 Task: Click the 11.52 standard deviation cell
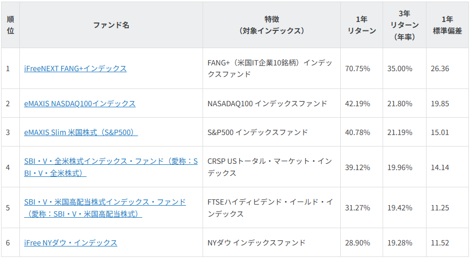[440, 243]
